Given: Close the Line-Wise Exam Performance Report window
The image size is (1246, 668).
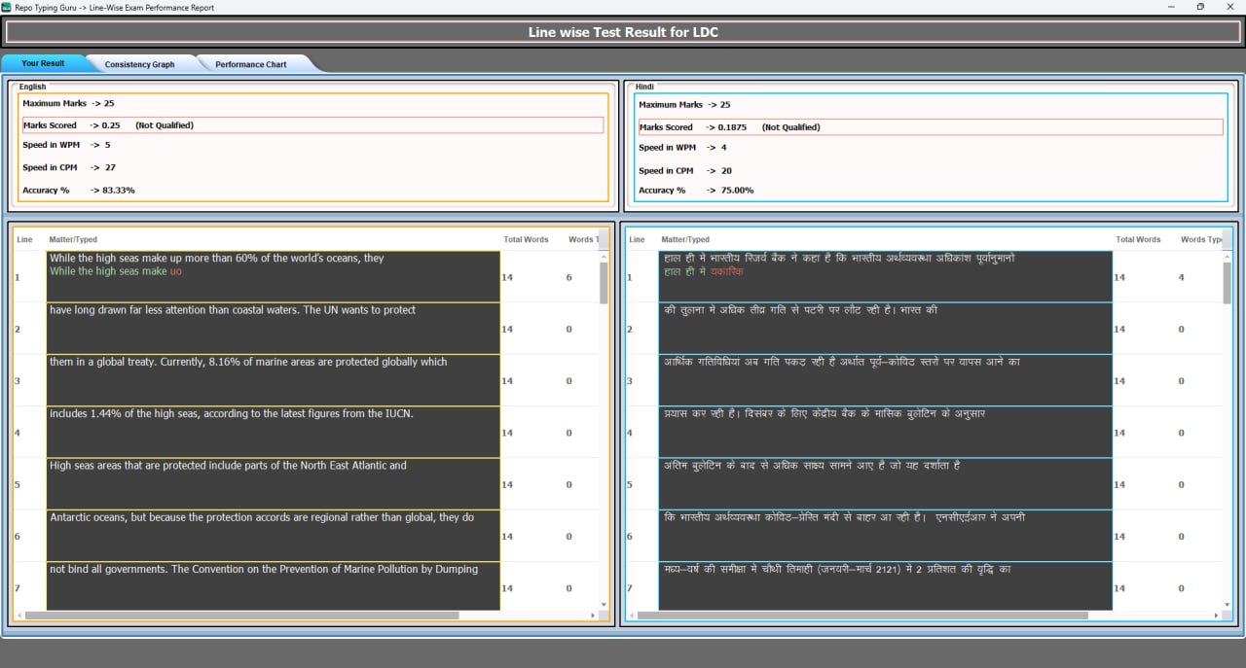Looking at the screenshot, I should [x=1231, y=7].
